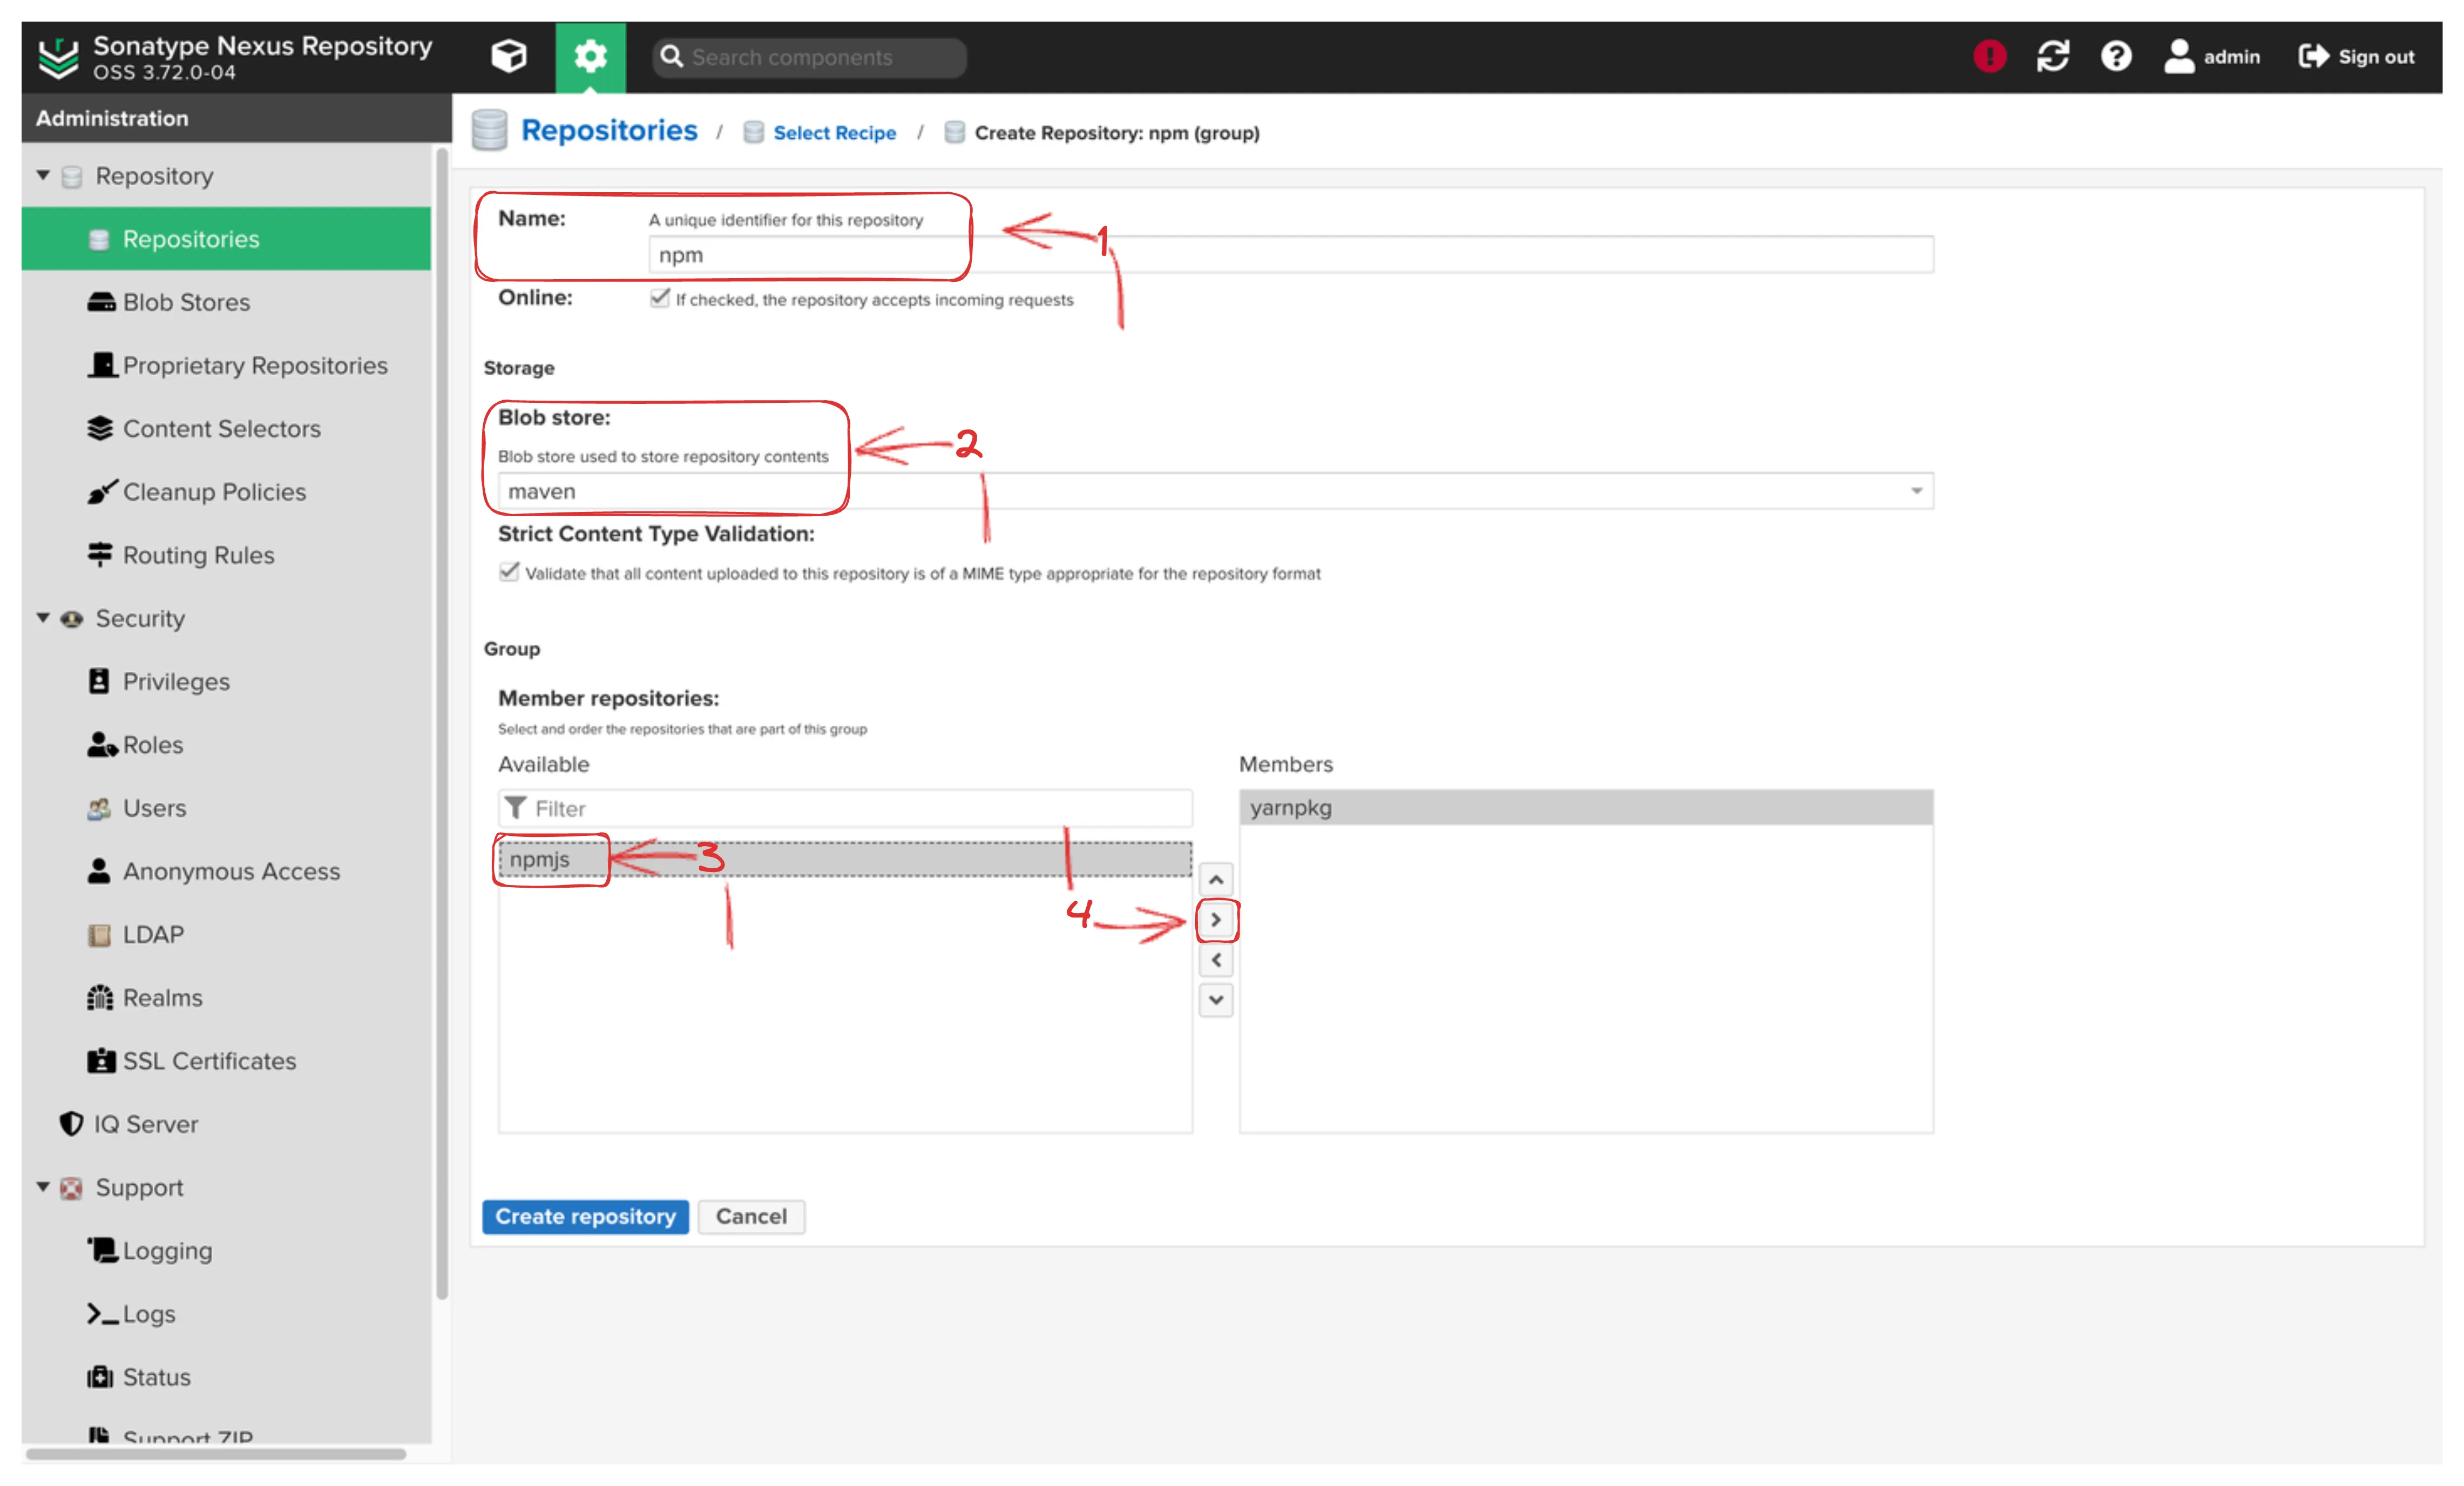Click the IQ Server shield icon

(x=71, y=1124)
